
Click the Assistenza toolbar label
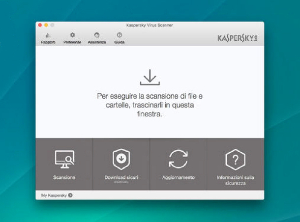(97, 42)
